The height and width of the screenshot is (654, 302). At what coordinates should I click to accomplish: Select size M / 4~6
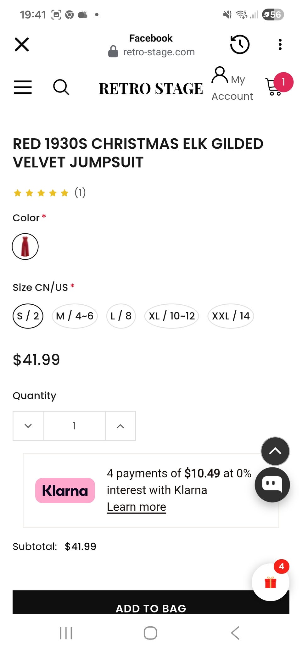(x=75, y=316)
